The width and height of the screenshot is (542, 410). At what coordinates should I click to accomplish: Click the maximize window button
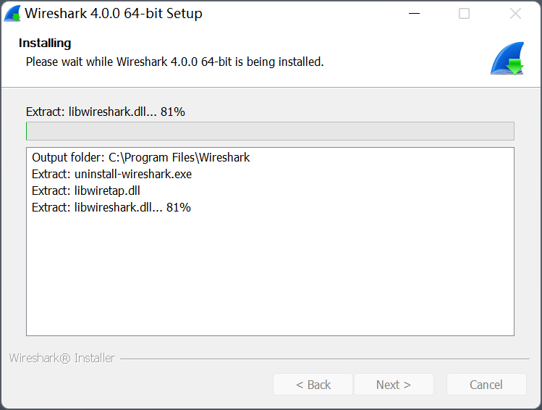coord(465,14)
